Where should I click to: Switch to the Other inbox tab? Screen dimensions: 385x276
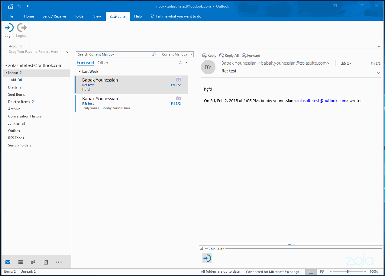(103, 63)
